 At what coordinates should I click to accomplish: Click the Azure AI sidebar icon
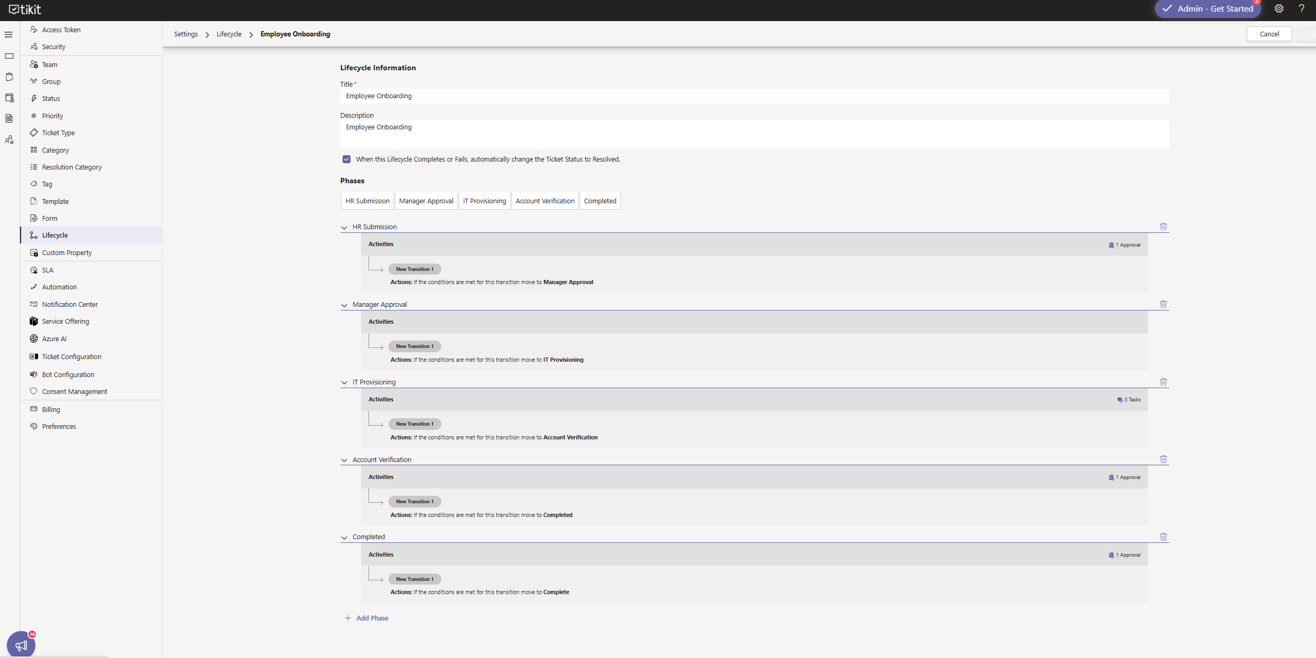pos(34,339)
